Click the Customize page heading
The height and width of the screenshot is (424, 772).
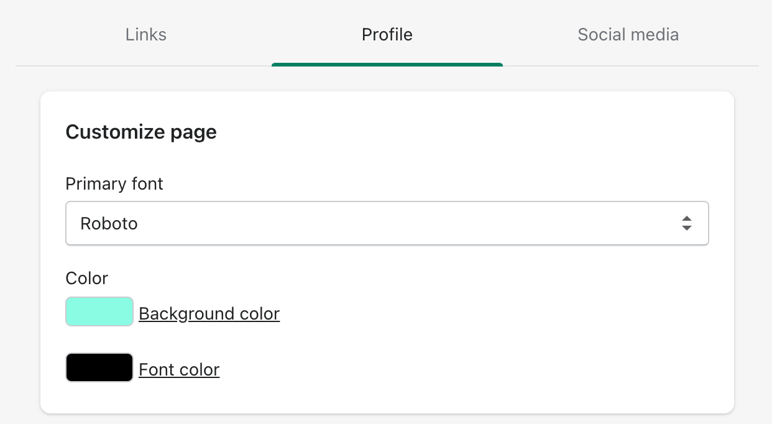click(x=141, y=132)
